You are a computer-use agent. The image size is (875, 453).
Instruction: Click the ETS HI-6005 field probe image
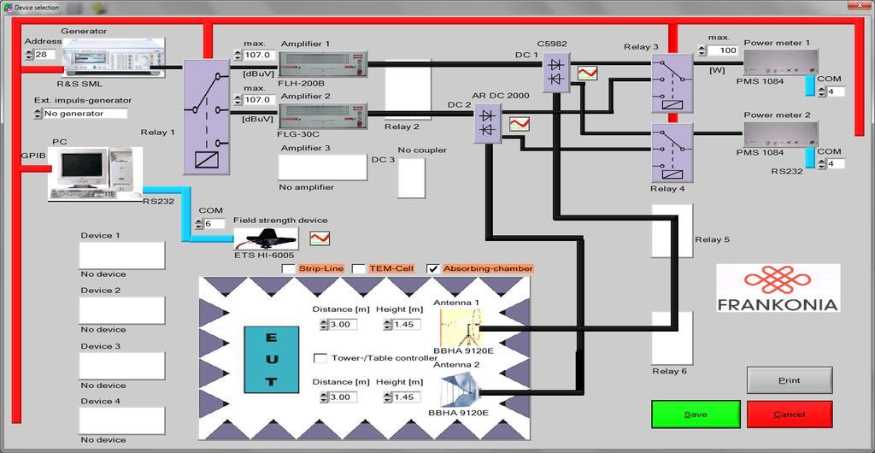point(266,238)
